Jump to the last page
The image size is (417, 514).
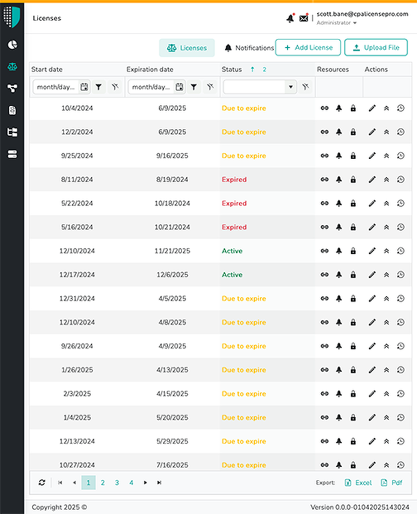click(x=159, y=483)
